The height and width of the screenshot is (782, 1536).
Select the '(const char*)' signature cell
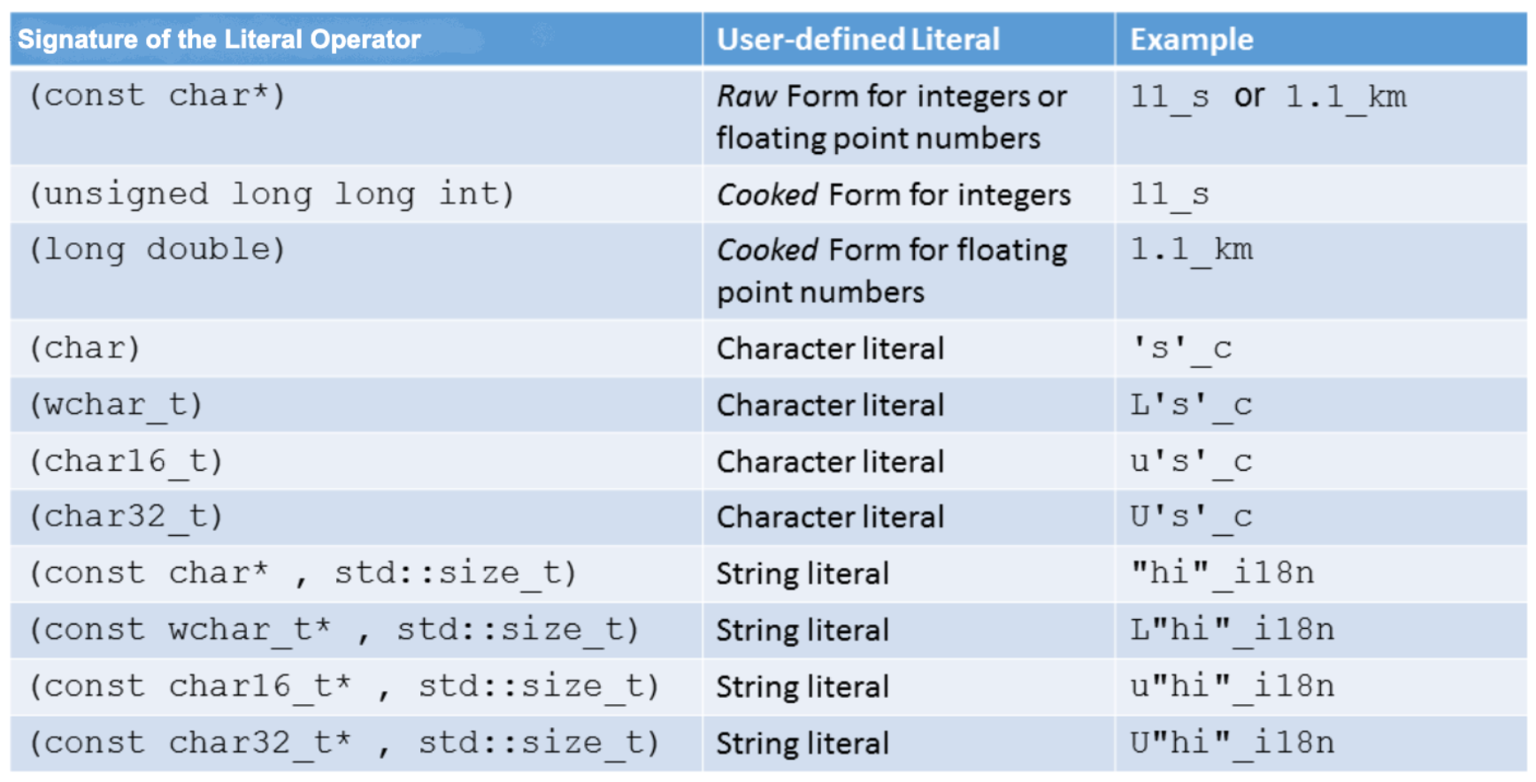pyautogui.click(x=157, y=96)
